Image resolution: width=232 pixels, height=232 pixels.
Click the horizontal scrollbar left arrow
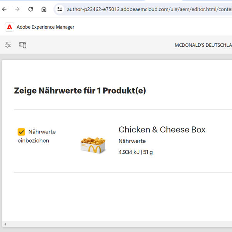click(5, 224)
